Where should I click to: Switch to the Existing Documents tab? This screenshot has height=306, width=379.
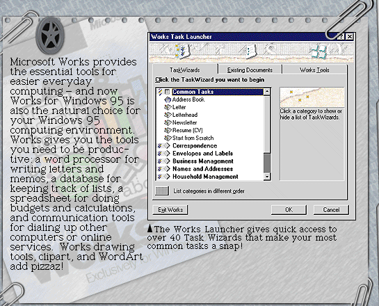250,70
